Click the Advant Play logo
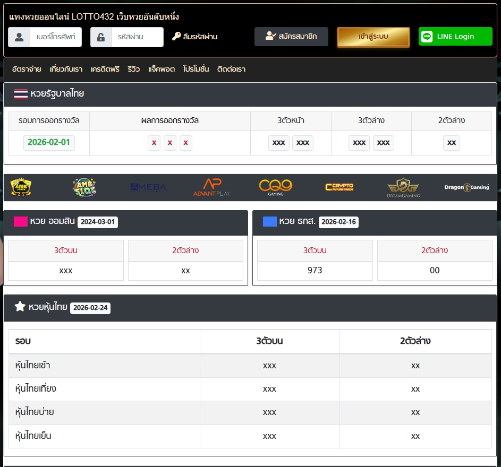501x467 pixels. point(211,187)
